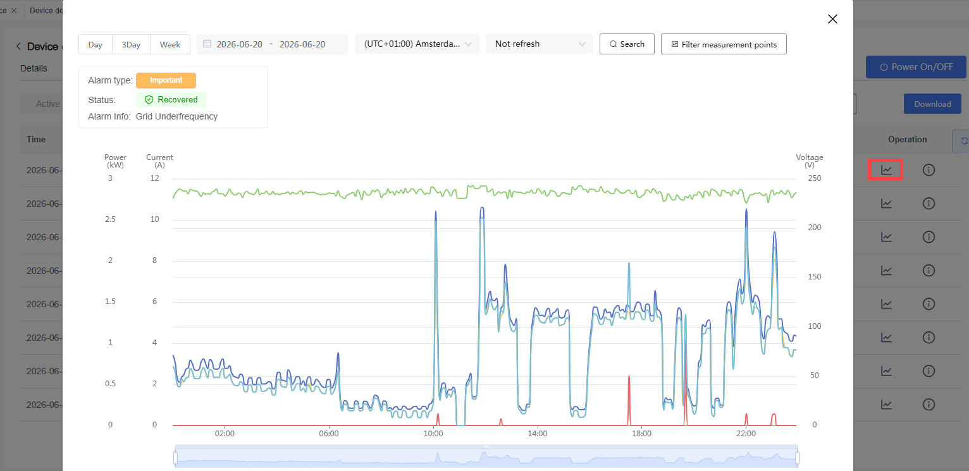Open the Not refresh interval dropdown
This screenshot has height=471, width=969.
pyautogui.click(x=540, y=44)
